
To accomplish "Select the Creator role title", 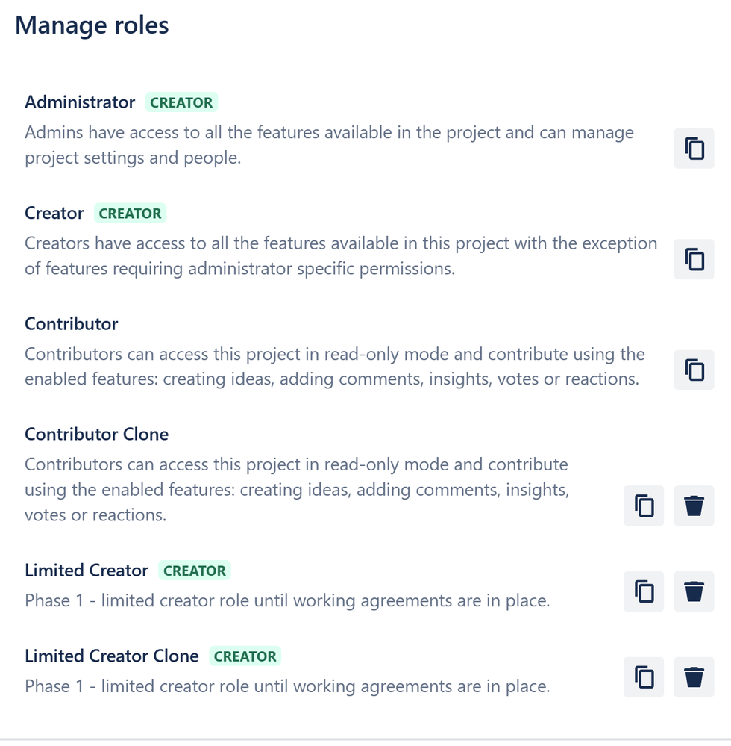I will coord(54,213).
